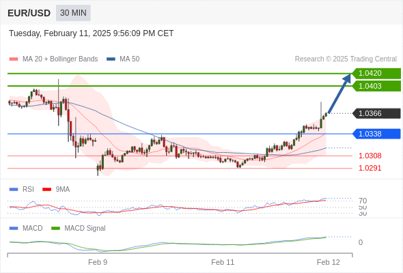
Task: Click the Feb 12 date axis label
Action: tap(329, 262)
